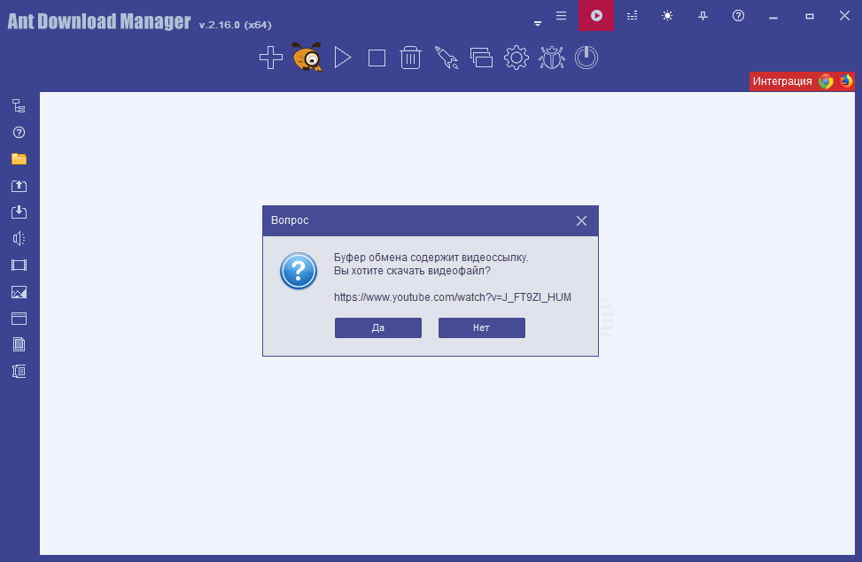Click the add new download plus icon
This screenshot has height=562, width=862.
(x=270, y=58)
